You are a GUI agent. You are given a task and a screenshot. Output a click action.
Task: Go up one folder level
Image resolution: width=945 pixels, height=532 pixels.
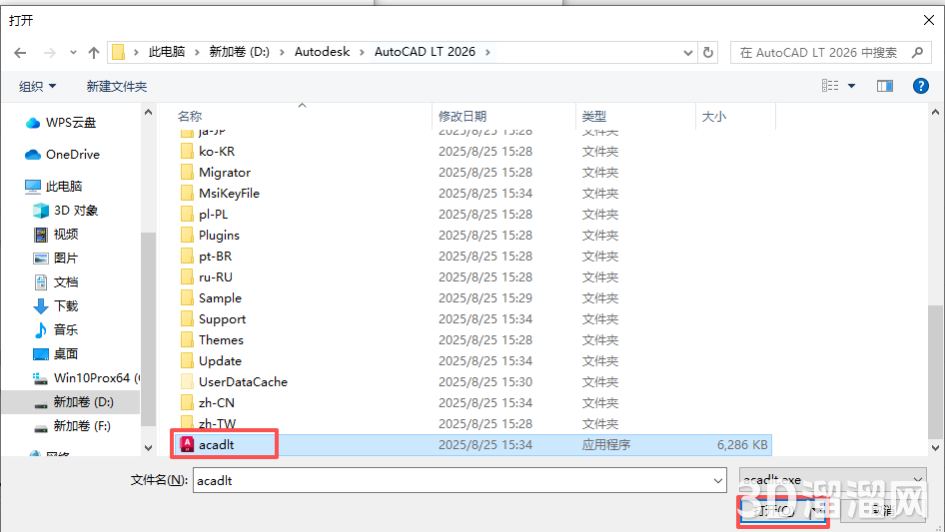click(x=94, y=53)
